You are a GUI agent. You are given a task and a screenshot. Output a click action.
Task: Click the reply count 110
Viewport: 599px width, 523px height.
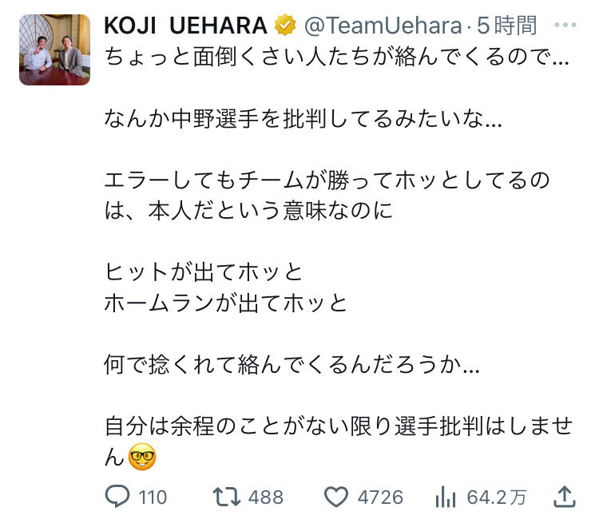[x=153, y=497]
